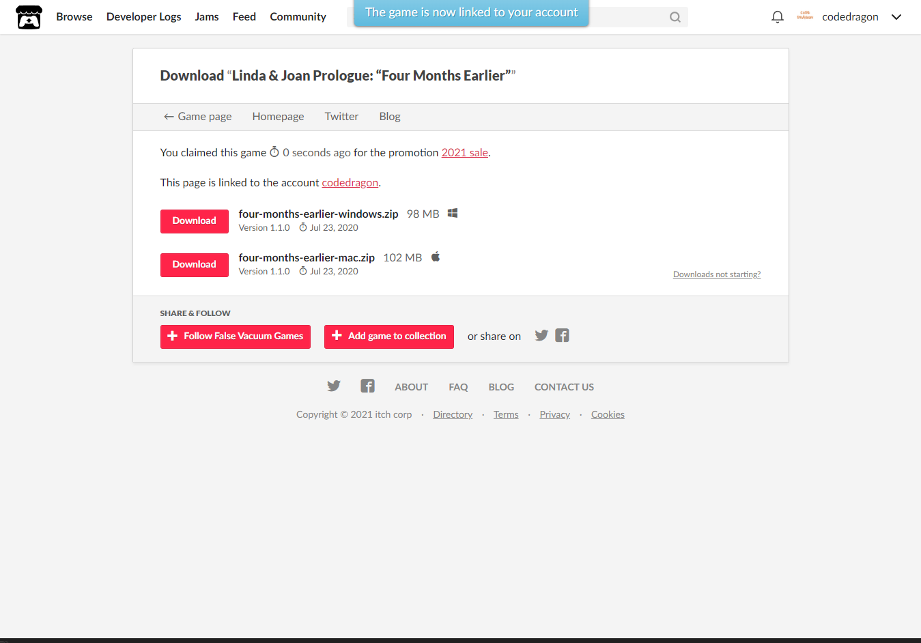Click four-months-earlier-windows.zip file name
This screenshot has width=921, height=643.
(x=318, y=214)
